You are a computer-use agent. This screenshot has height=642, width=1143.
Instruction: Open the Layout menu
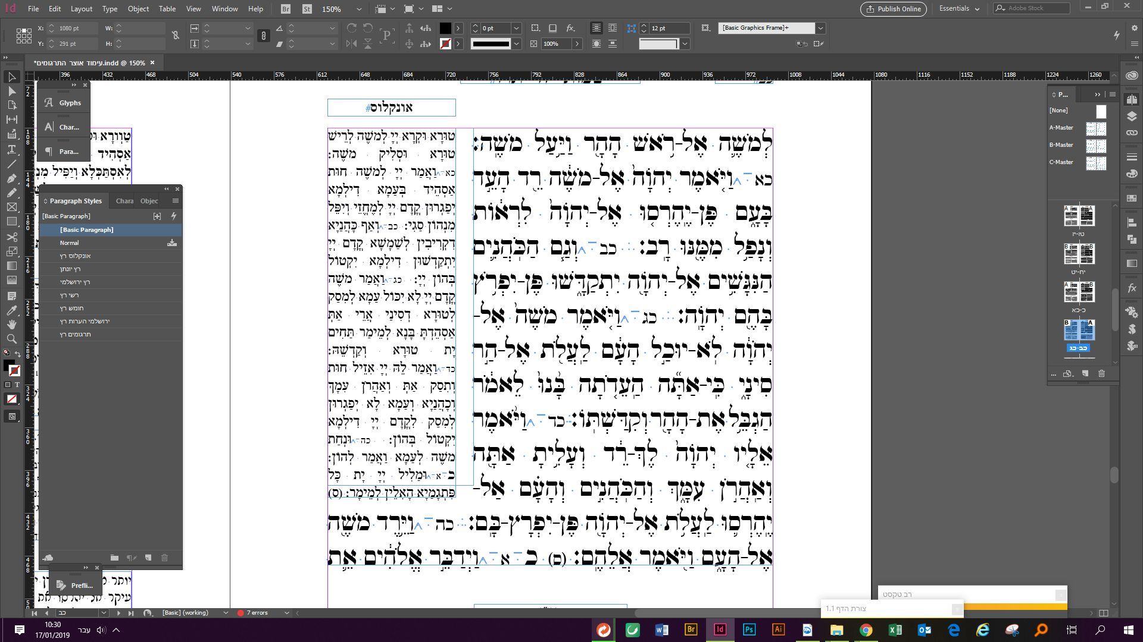tap(81, 9)
